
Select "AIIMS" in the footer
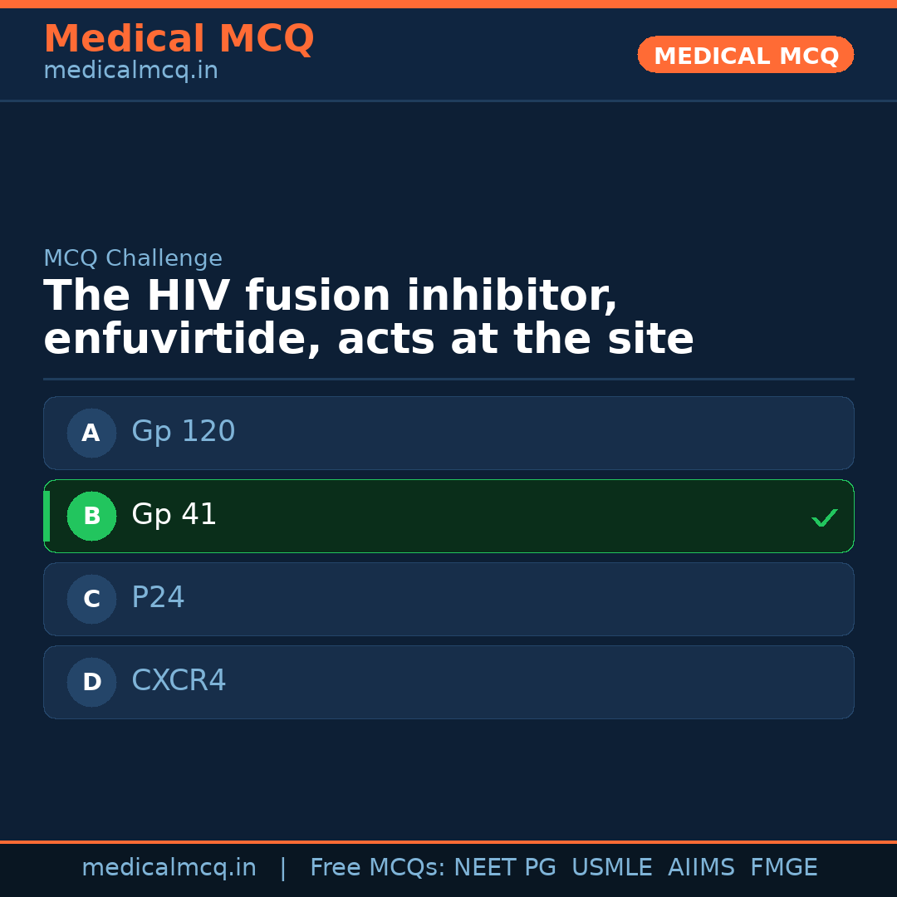pos(701,868)
